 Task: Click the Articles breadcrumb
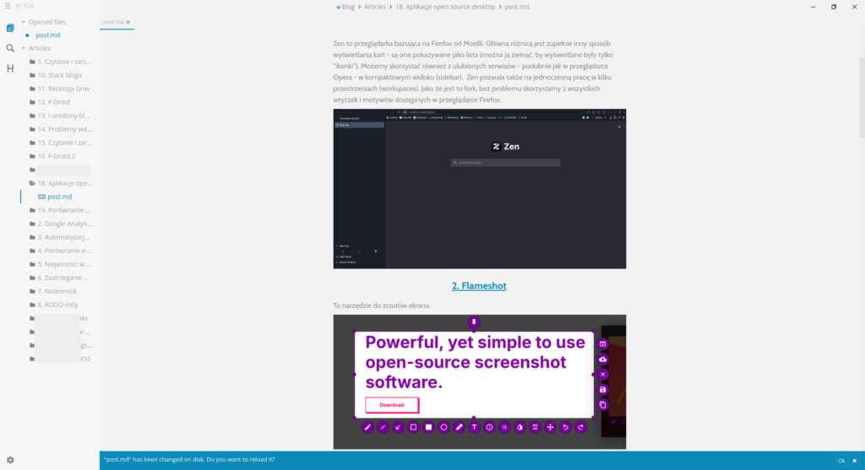375,7
